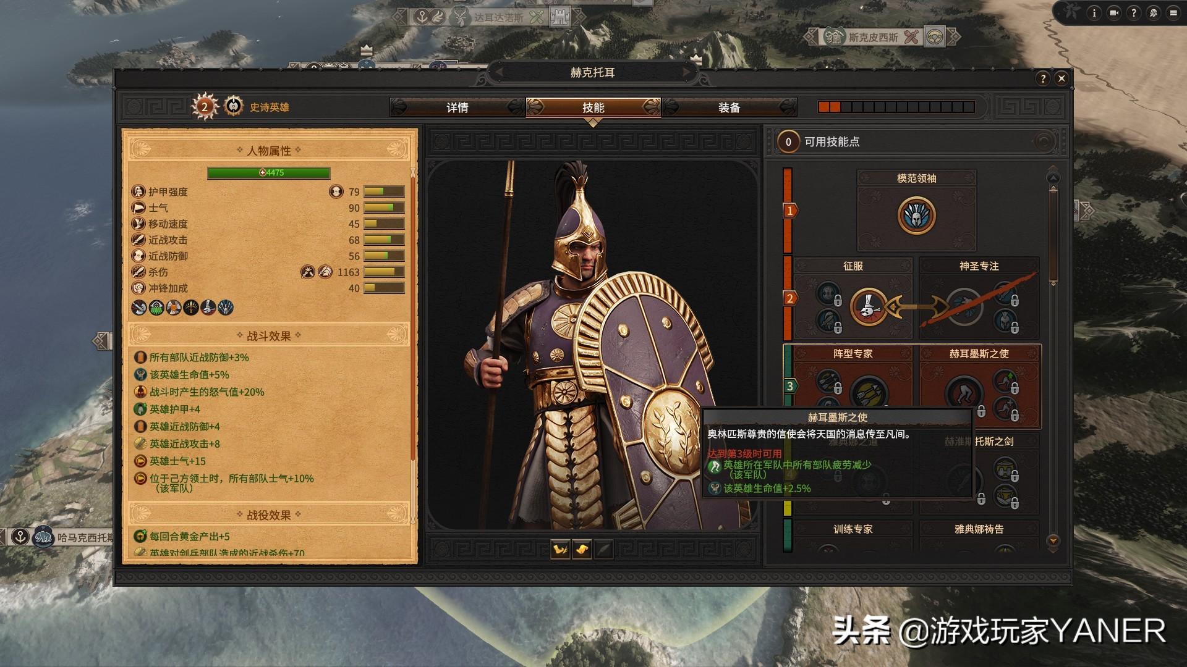
Task: Open the advisor head icon in top bar
Action: pyautogui.click(x=1153, y=13)
